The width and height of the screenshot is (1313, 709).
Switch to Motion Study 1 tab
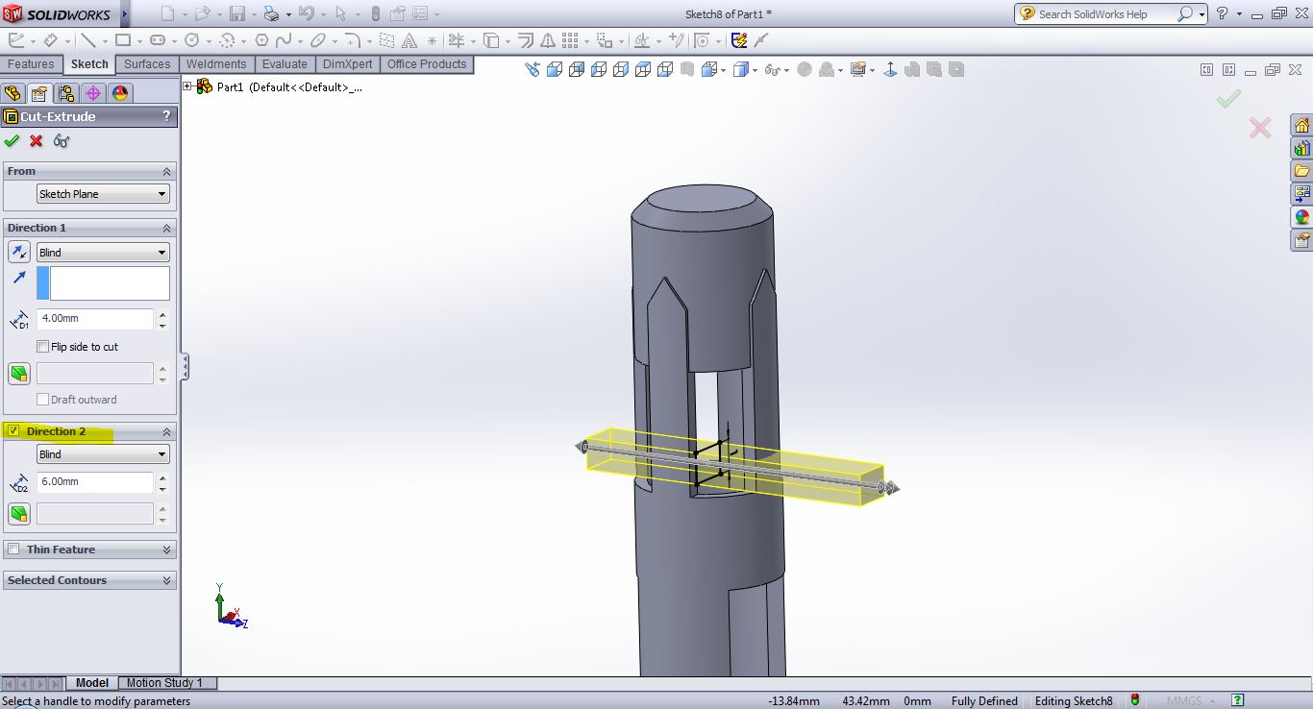(x=164, y=683)
